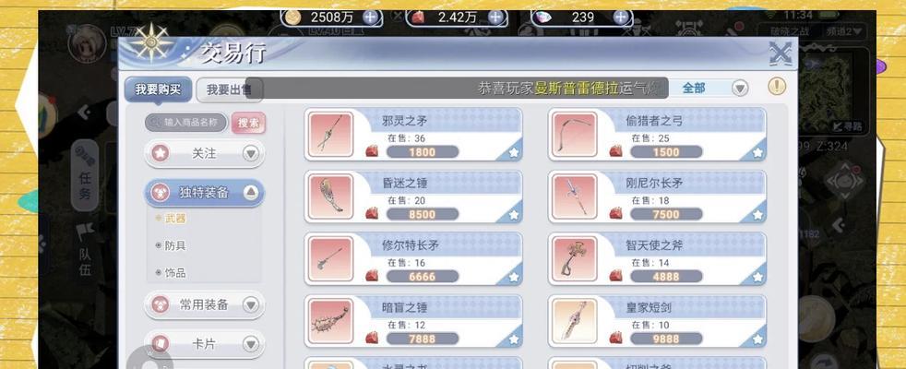Collapse the 独特装备 category
The height and width of the screenshot is (369, 906).
tap(250, 193)
